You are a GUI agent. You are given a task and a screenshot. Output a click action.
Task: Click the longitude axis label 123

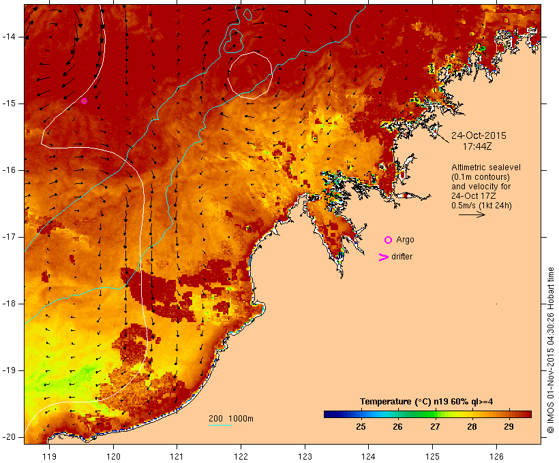(x=305, y=456)
